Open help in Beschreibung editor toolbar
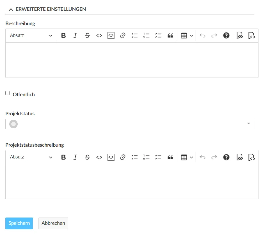The width and height of the screenshot is (261, 236). (226, 36)
